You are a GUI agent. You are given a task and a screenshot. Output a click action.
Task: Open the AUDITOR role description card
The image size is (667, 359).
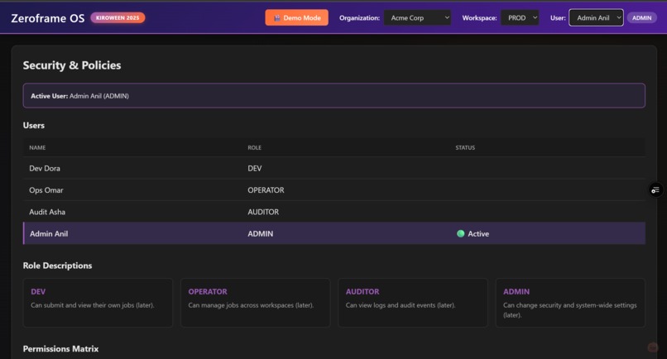[413, 303]
